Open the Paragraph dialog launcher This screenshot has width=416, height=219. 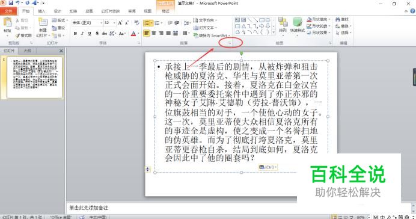[x=230, y=43]
